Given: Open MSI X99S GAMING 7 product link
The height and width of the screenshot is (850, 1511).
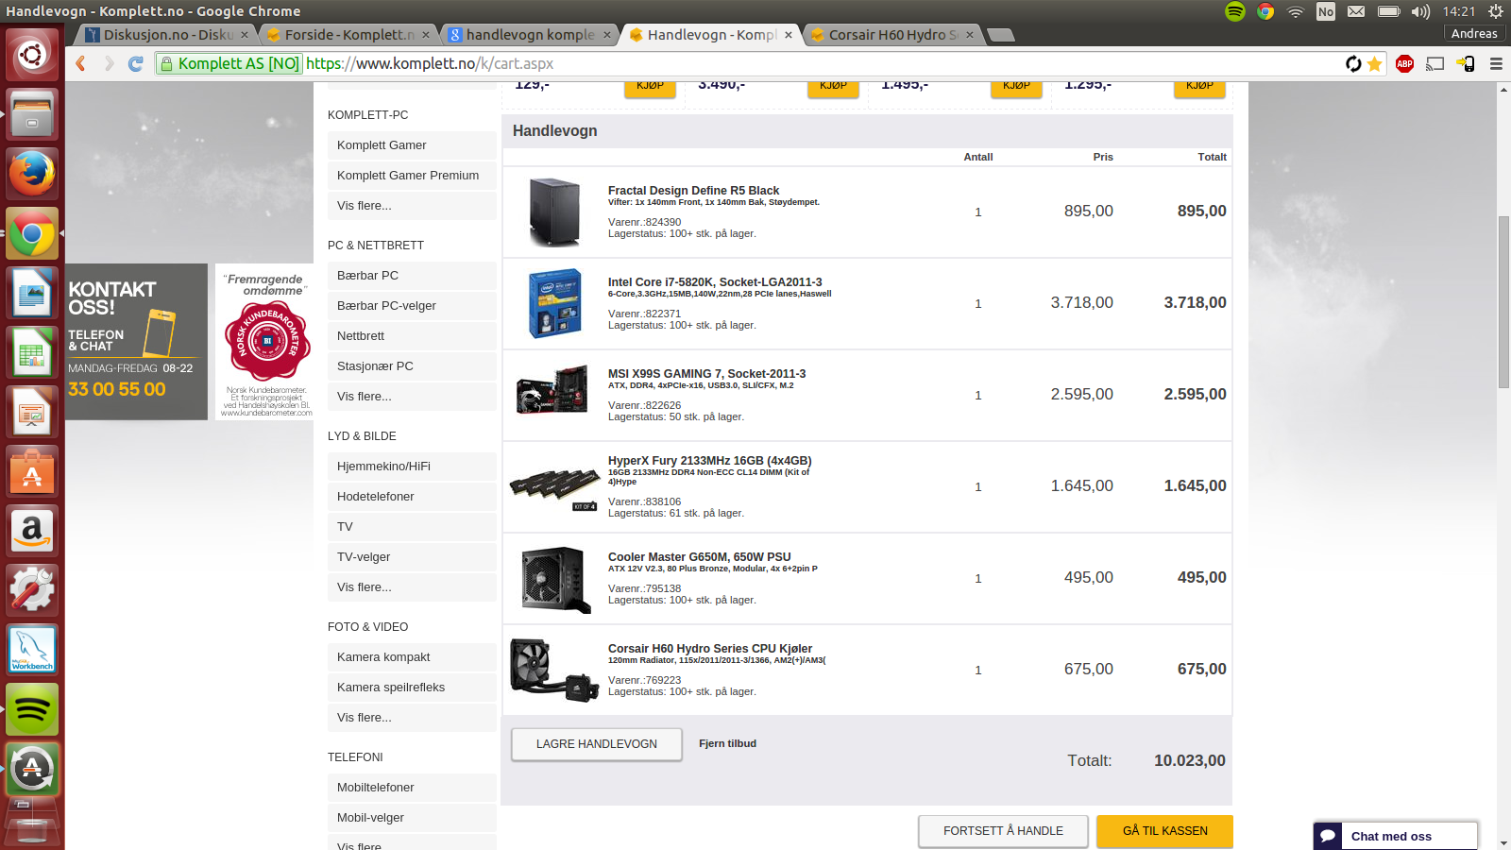Looking at the screenshot, I should point(706,374).
